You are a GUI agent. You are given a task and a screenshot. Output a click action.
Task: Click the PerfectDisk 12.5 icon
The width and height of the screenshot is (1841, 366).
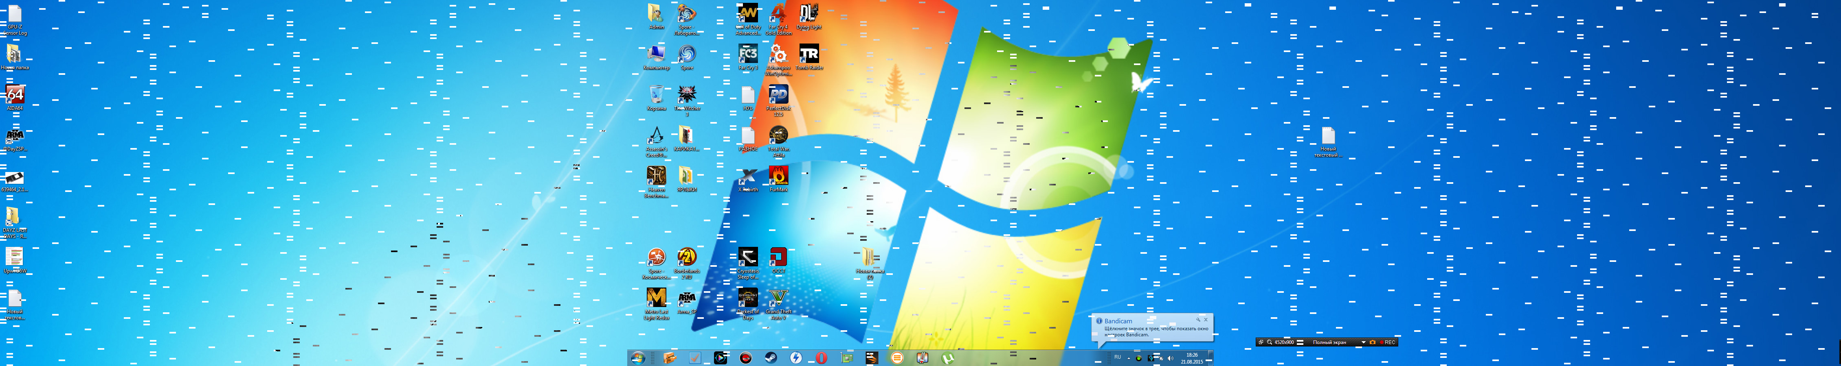point(778,100)
